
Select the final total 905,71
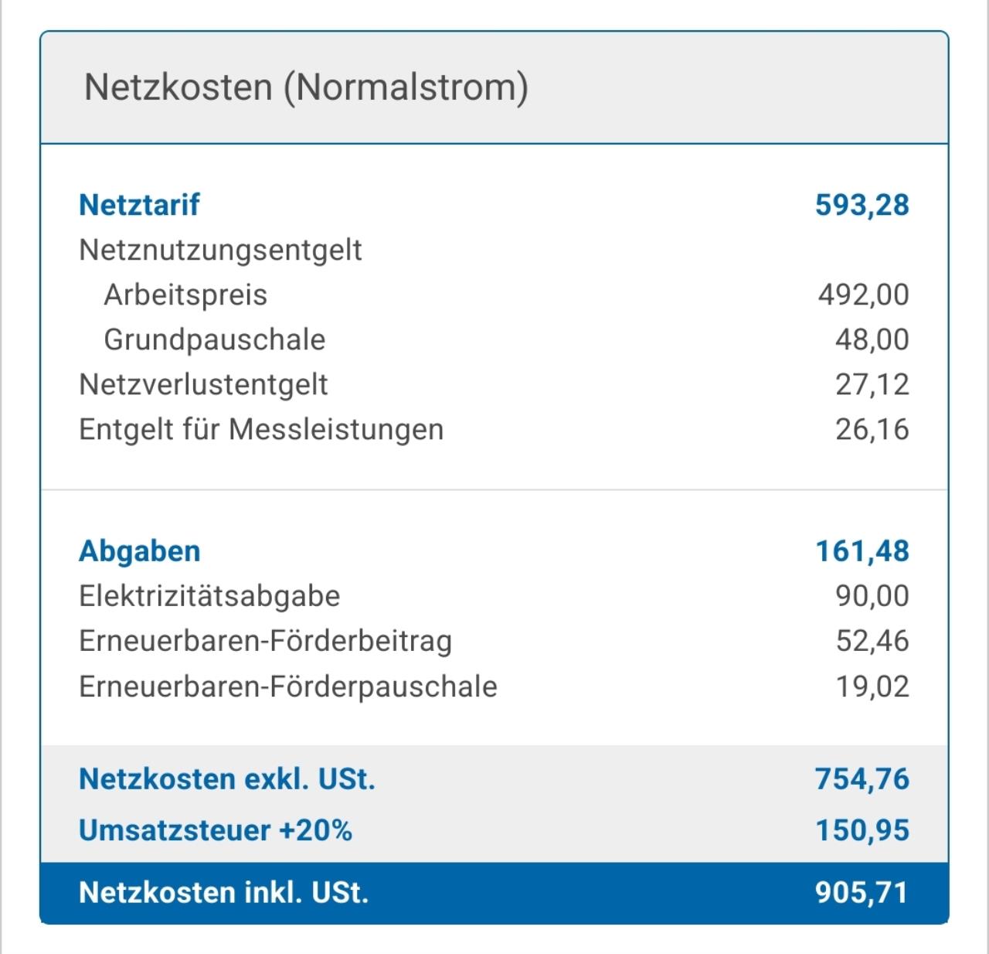862,892
